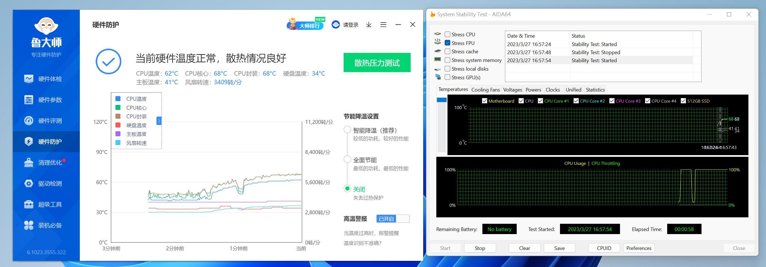Click the large blue checkmark status icon
The width and height of the screenshot is (766, 267).
(108, 62)
